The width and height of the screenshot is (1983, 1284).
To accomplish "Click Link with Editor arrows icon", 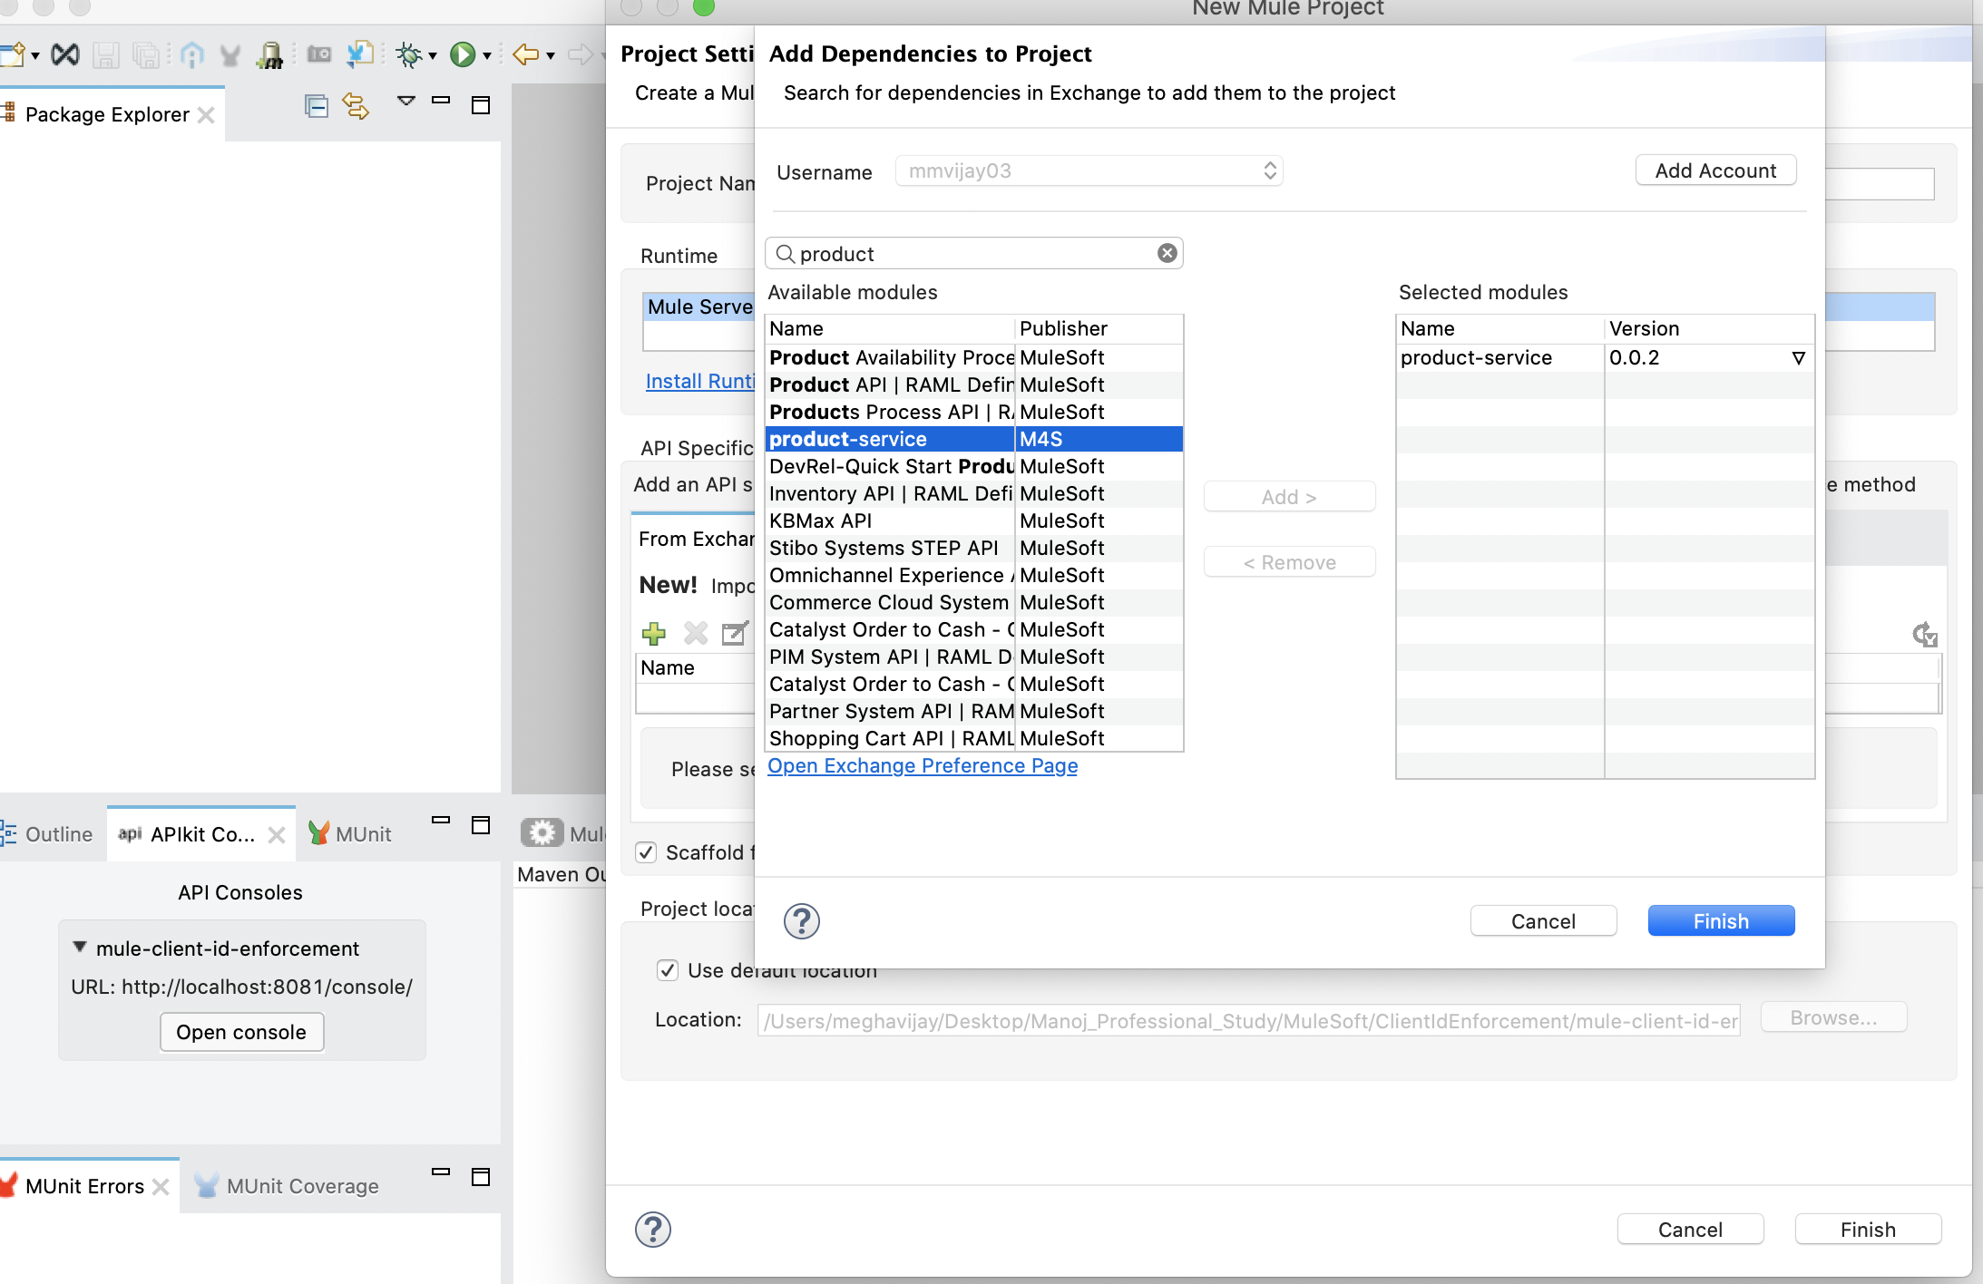I will point(356,107).
